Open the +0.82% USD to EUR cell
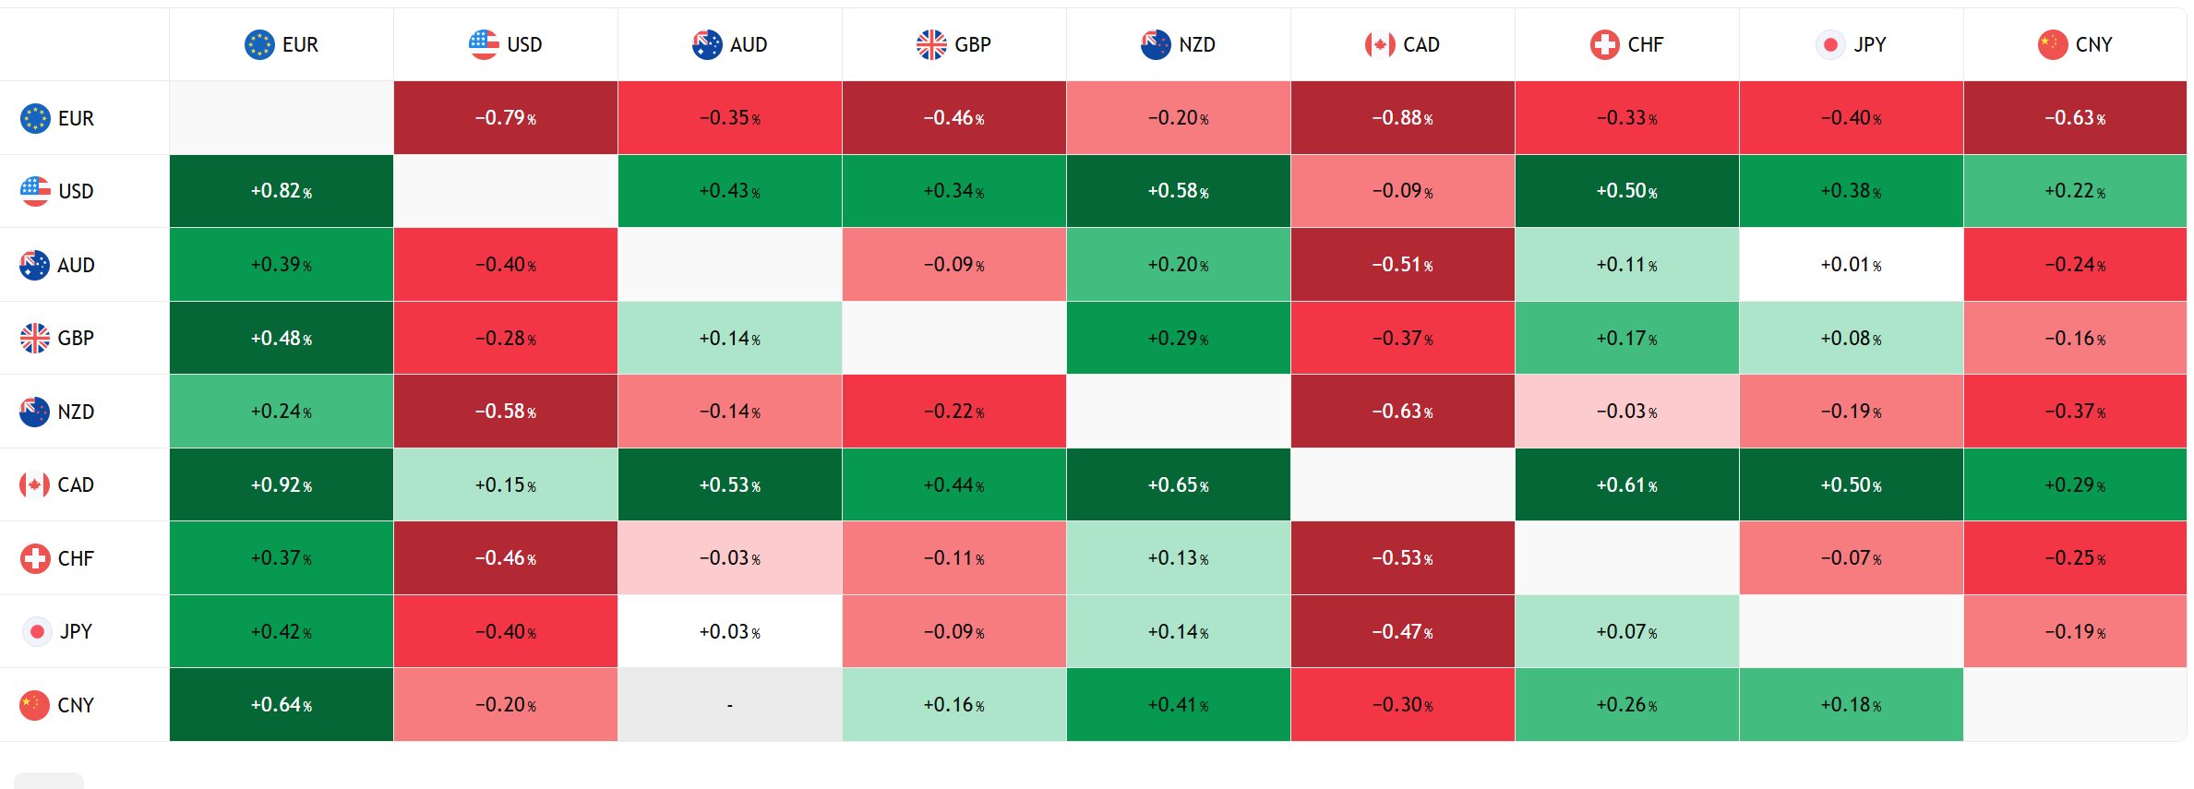 (x=282, y=191)
